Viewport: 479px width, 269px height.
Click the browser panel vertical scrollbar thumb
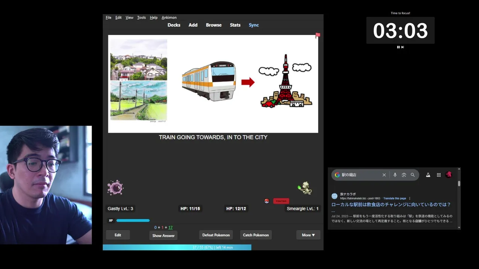(459, 183)
